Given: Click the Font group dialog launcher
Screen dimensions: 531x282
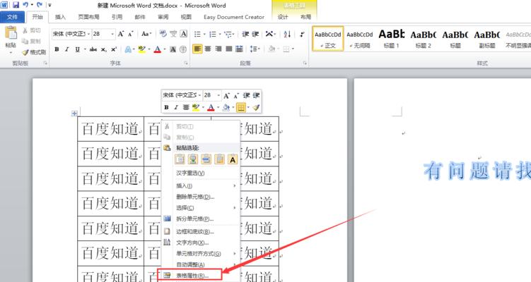Looking at the screenshot, I should [185, 63].
